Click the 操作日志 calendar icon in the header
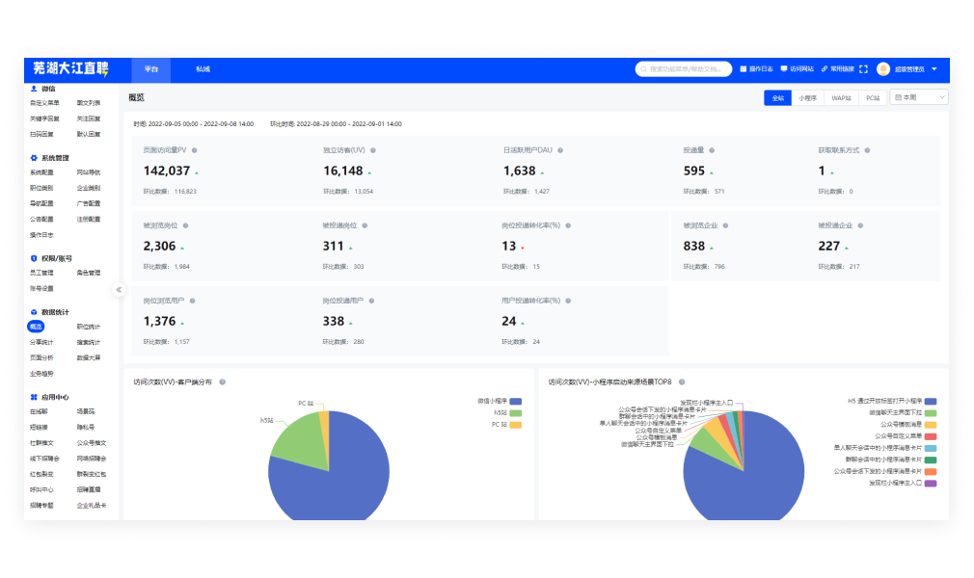Screen dimensions: 974x578 click(743, 69)
